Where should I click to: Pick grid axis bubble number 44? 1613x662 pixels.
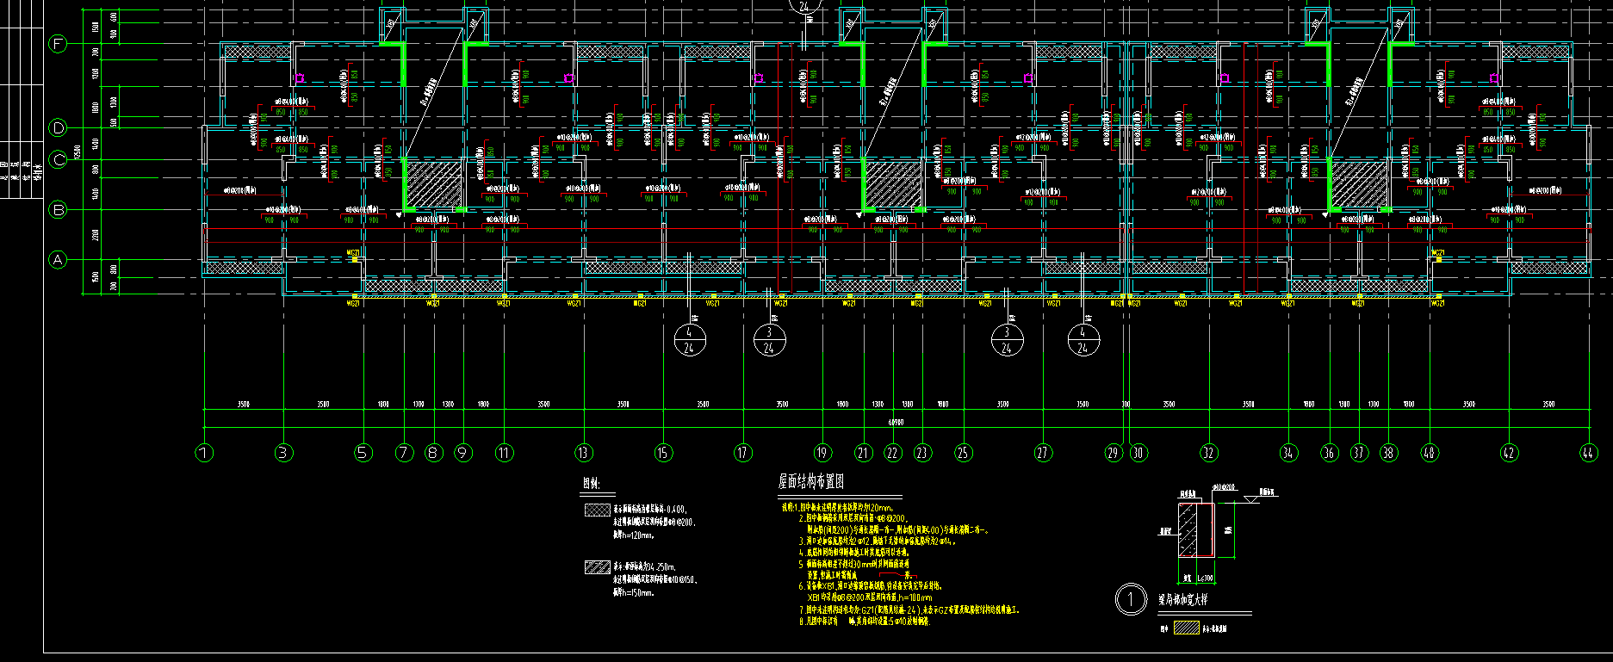tap(1588, 453)
